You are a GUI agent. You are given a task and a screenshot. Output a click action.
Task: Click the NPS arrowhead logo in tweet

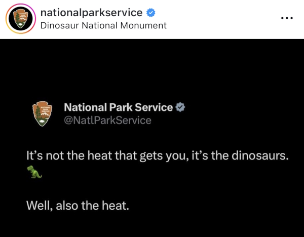click(43, 113)
